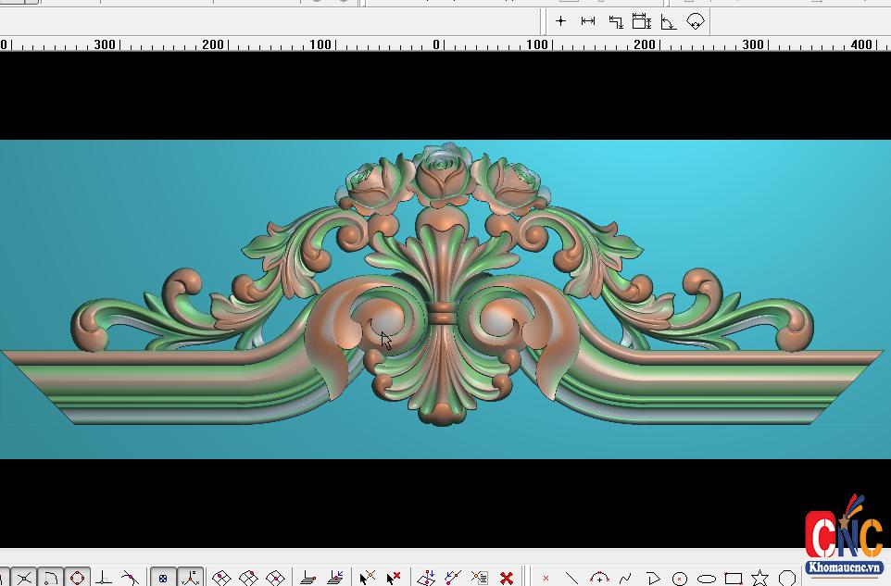Click the horizontal dimension measure tool
Screen dimensions: 891x586
[x=588, y=21]
